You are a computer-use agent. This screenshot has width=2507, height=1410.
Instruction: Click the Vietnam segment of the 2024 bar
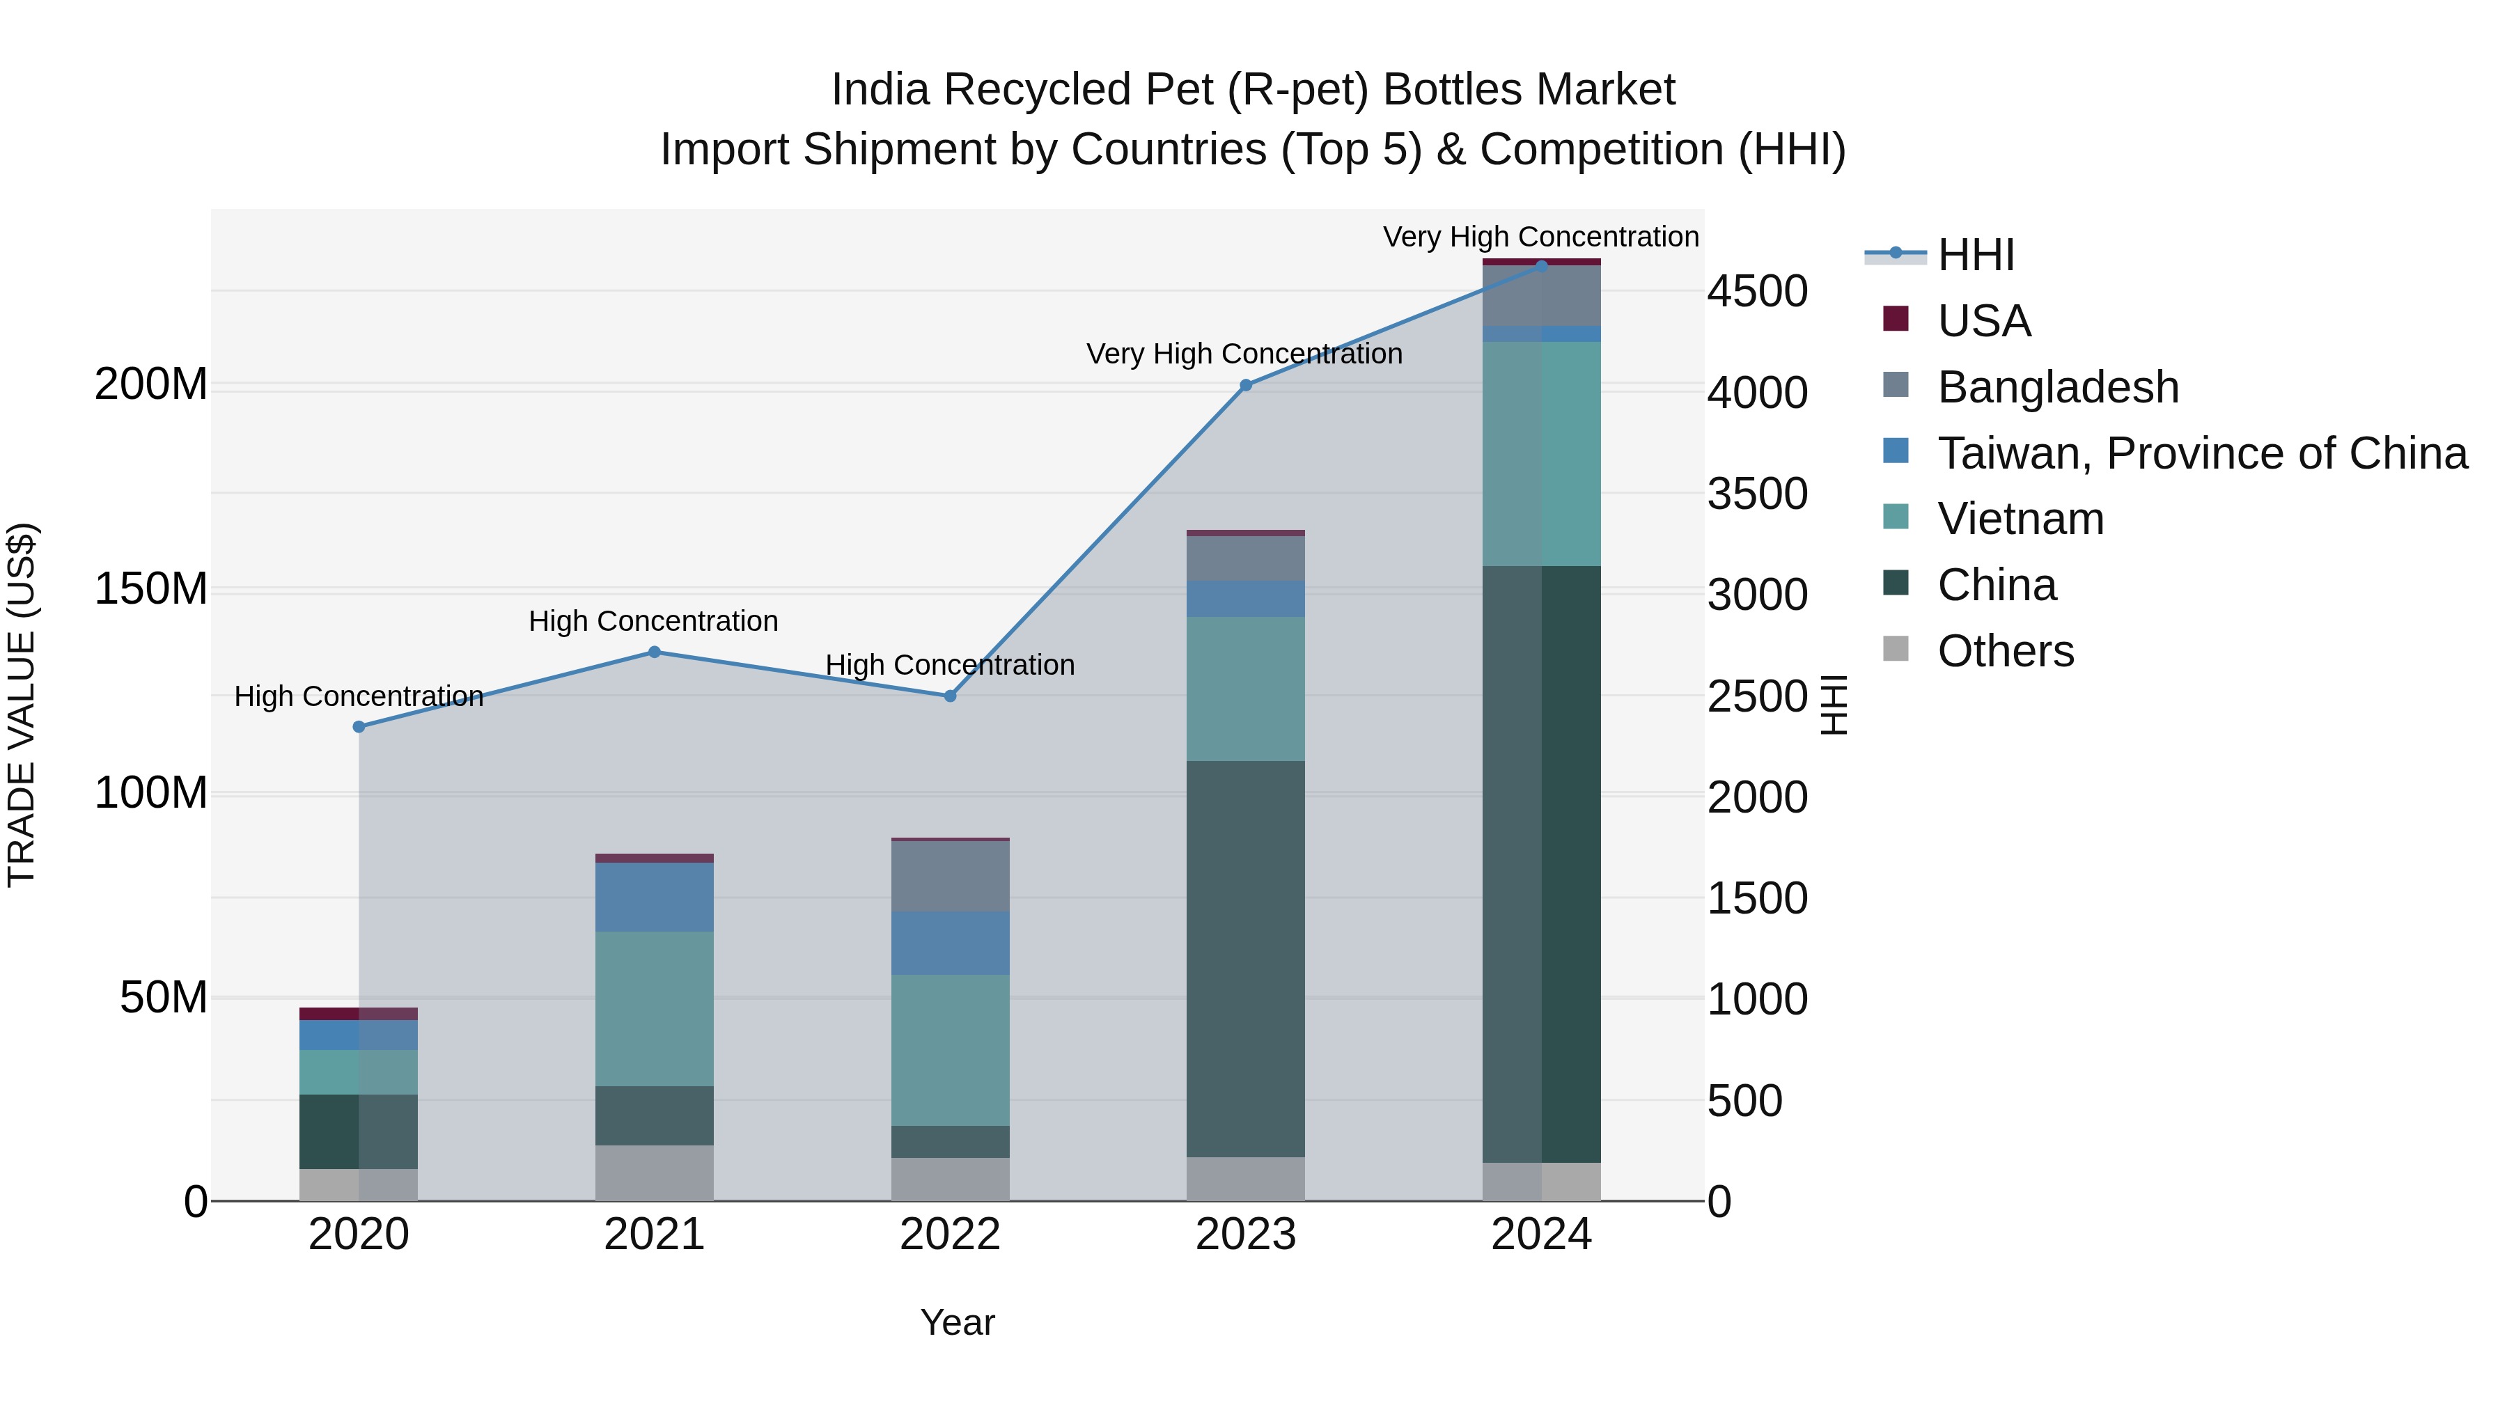tap(1542, 453)
